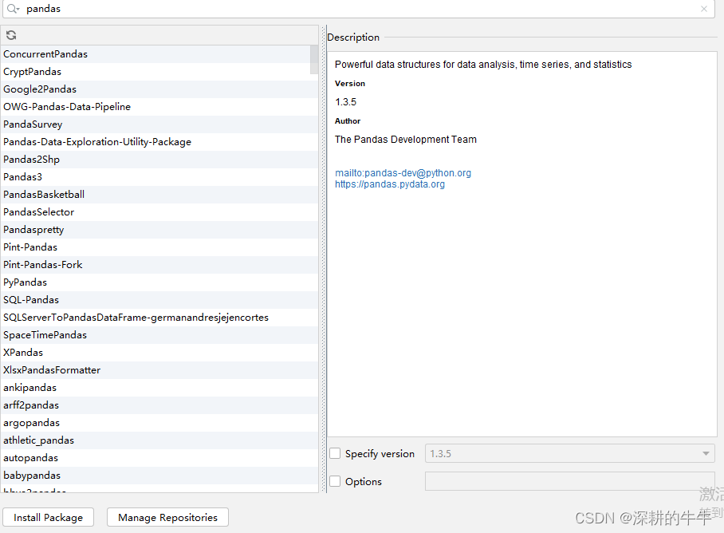This screenshot has height=533, width=724.
Task: Select babypandas in the package list
Action: pyautogui.click(x=159, y=476)
